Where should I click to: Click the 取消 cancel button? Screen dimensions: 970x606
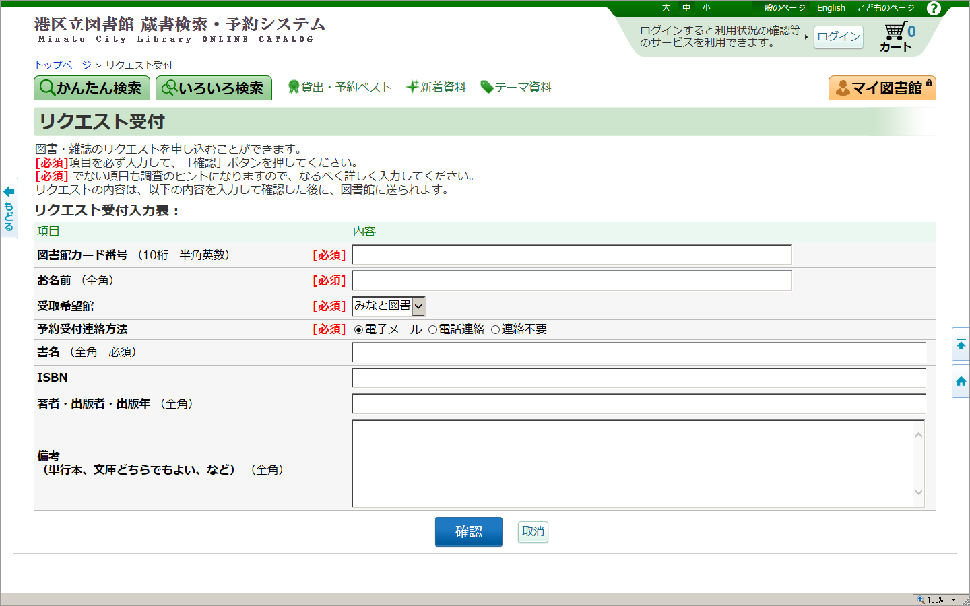533,532
